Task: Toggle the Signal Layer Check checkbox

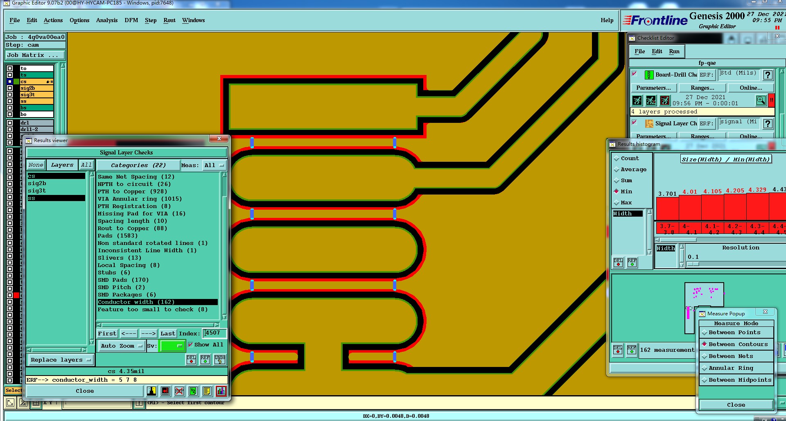Action: [635, 122]
